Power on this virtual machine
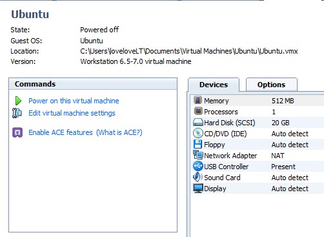 [74, 101]
